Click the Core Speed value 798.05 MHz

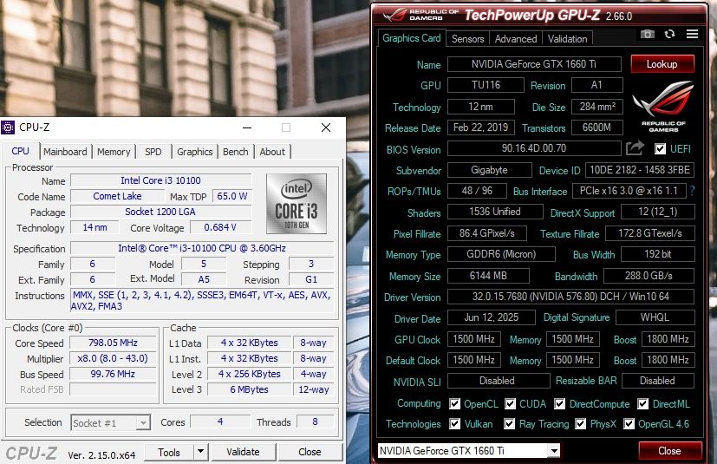[113, 343]
